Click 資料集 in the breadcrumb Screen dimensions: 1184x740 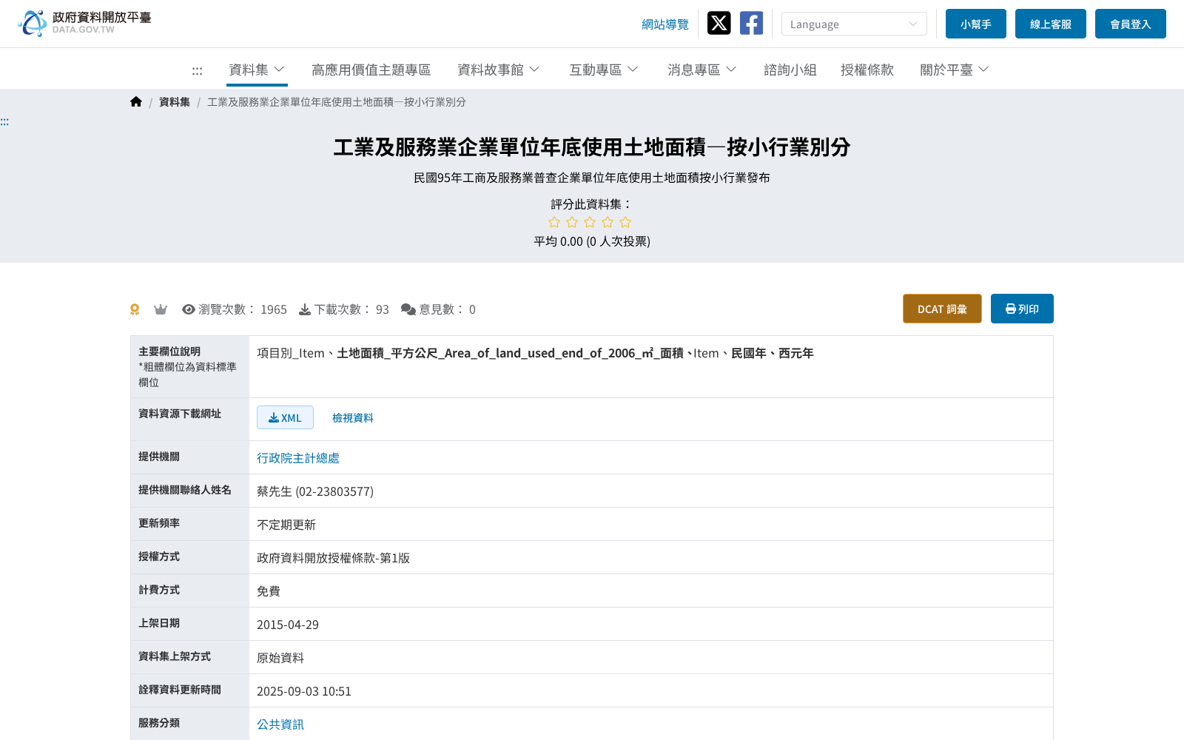(x=175, y=102)
